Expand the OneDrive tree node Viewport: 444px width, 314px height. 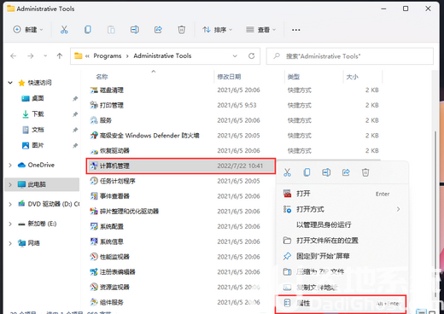10,165
